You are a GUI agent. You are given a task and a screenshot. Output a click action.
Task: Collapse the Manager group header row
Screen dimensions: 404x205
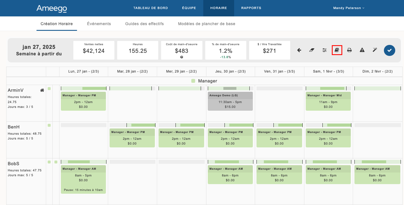tap(204, 81)
